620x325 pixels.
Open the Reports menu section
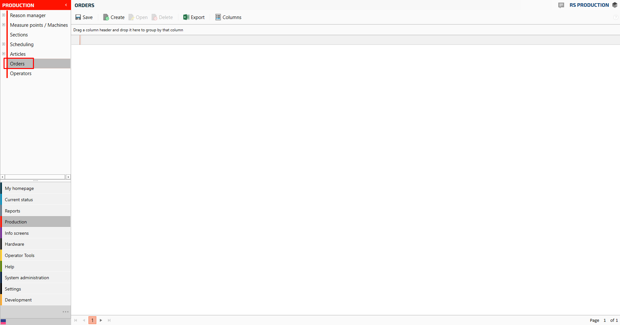point(13,211)
